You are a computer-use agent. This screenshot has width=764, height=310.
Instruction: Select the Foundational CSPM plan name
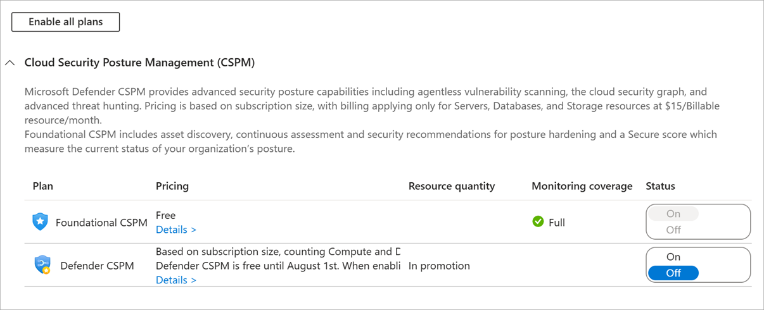[x=101, y=223]
